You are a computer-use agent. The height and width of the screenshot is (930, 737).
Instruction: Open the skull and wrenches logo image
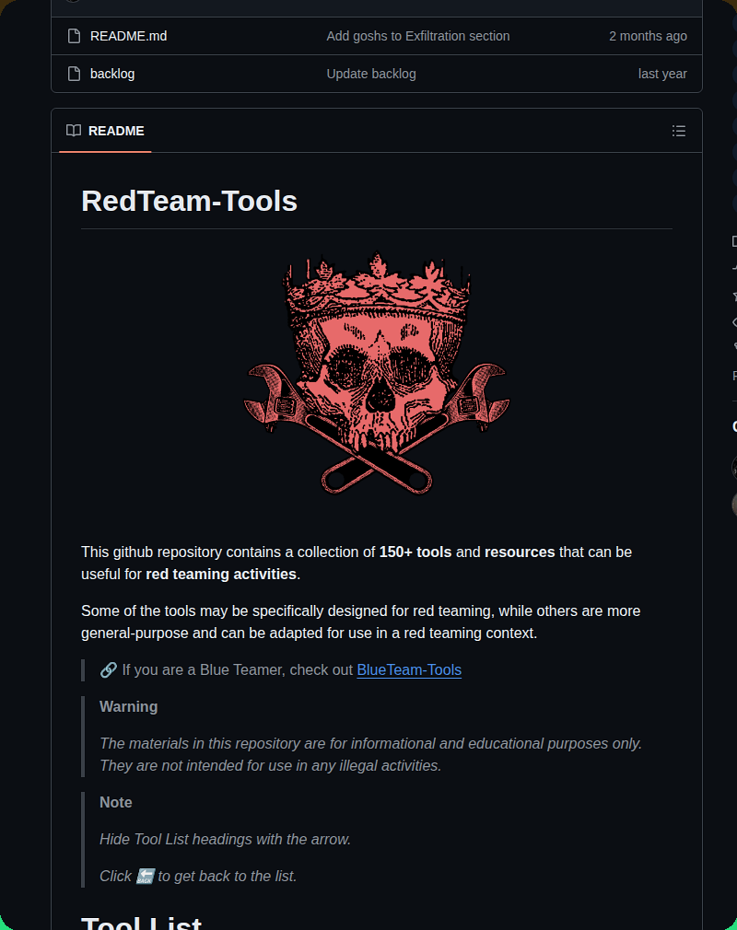[377, 374]
